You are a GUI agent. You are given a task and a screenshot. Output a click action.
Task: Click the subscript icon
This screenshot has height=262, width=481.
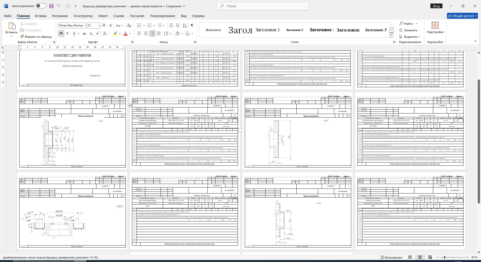[91, 33]
